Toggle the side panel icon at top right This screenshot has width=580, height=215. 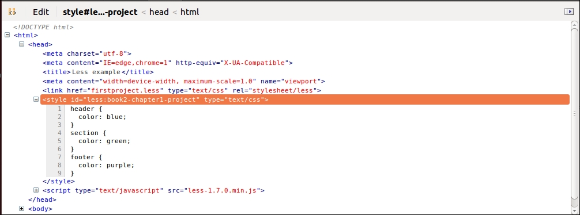pyautogui.click(x=568, y=12)
